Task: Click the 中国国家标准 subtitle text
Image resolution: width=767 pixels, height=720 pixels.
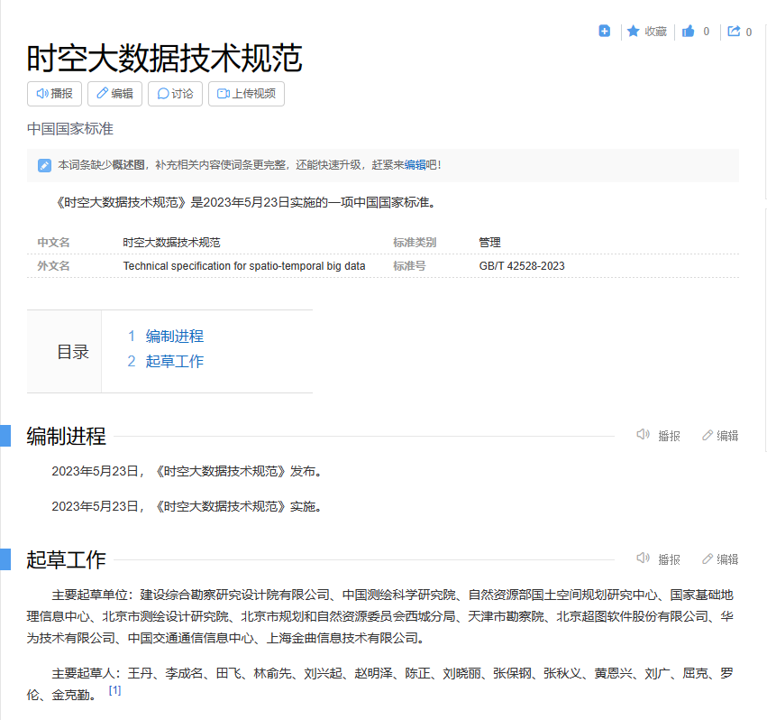Action: pos(70,129)
